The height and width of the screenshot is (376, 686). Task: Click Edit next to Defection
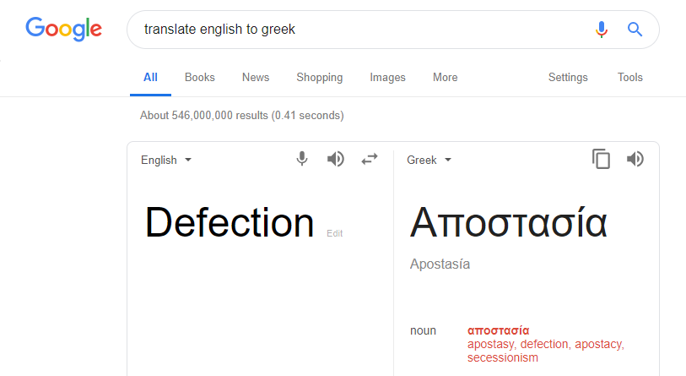335,233
